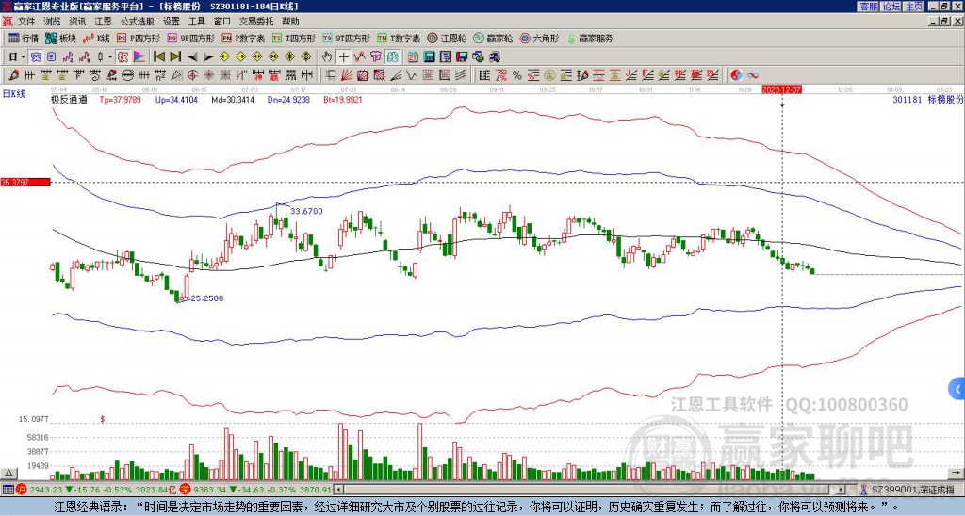Click the zigzag wave line icon

(x=412, y=75)
